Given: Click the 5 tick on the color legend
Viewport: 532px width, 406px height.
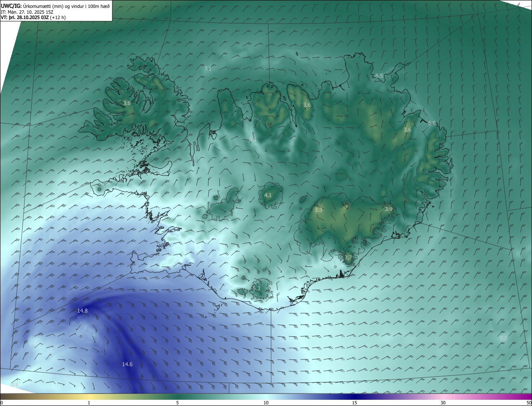Looking at the screenshot, I should click(x=177, y=403).
